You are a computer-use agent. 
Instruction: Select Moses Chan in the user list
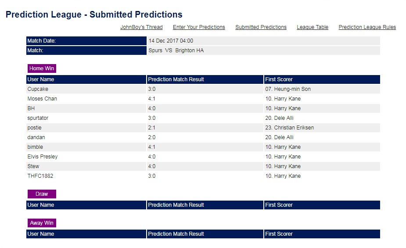point(42,99)
